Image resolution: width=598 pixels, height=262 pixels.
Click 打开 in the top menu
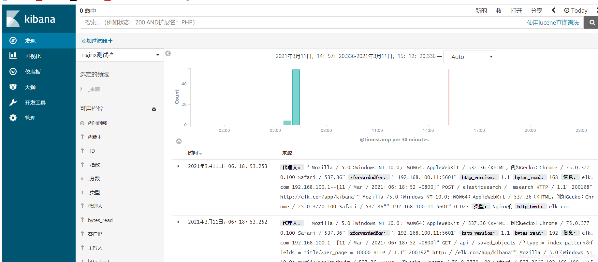[x=516, y=11]
